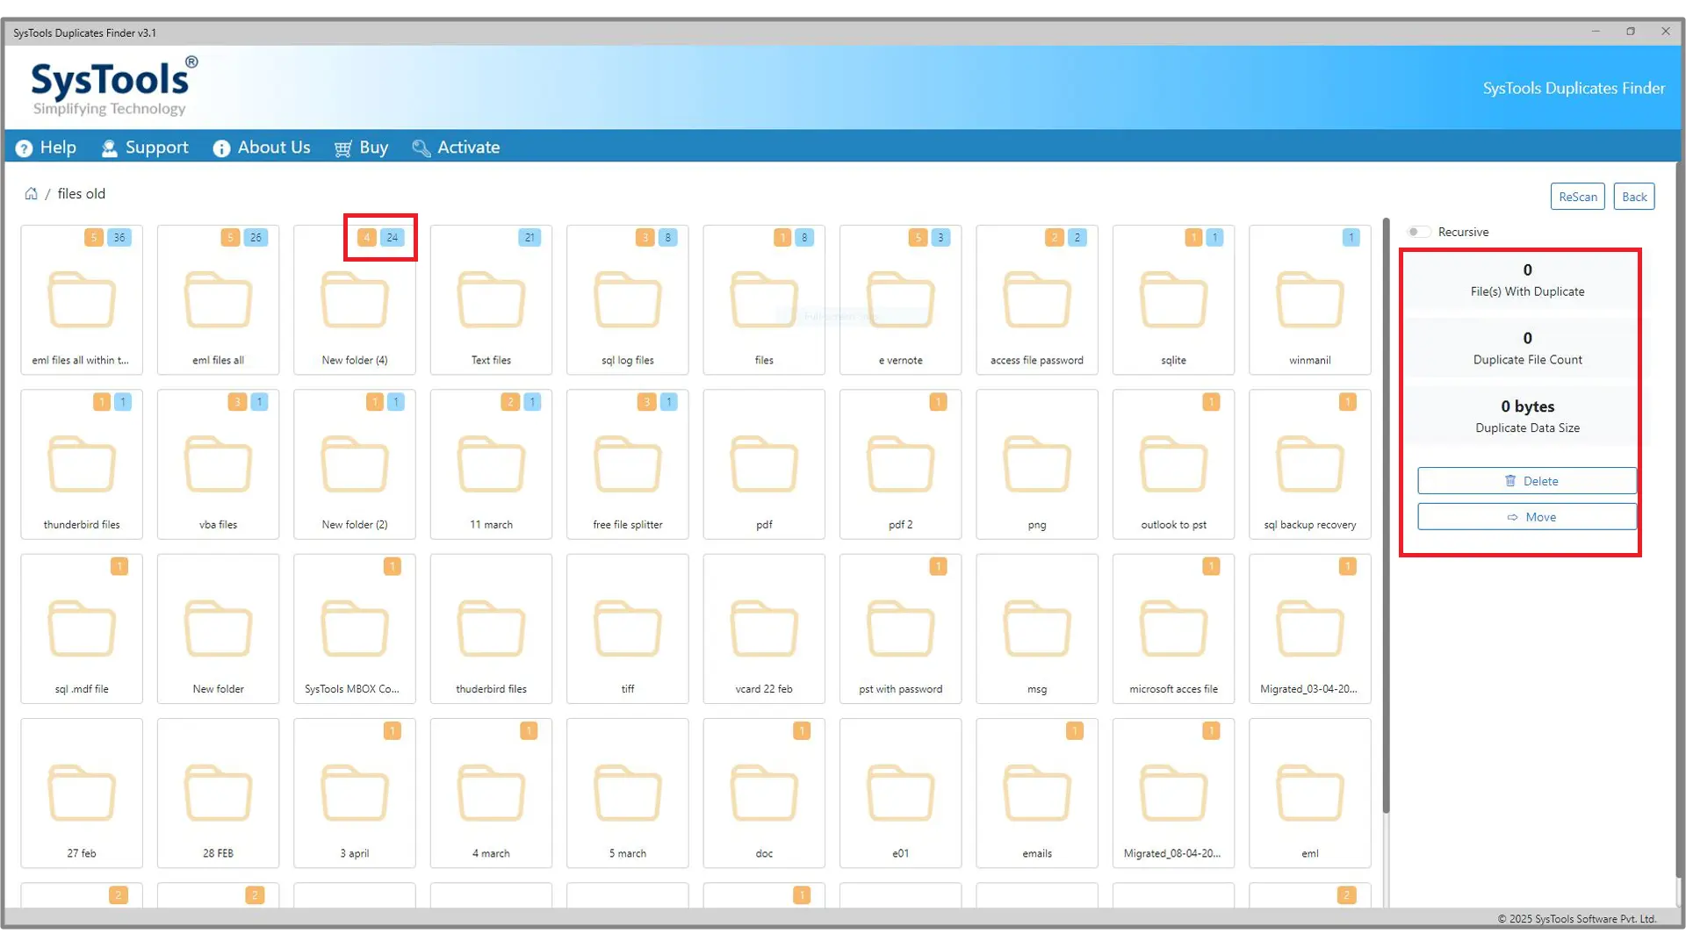Viewport: 1686px width, 948px height.
Task: Click the SysTools logo
Action: coord(114,86)
